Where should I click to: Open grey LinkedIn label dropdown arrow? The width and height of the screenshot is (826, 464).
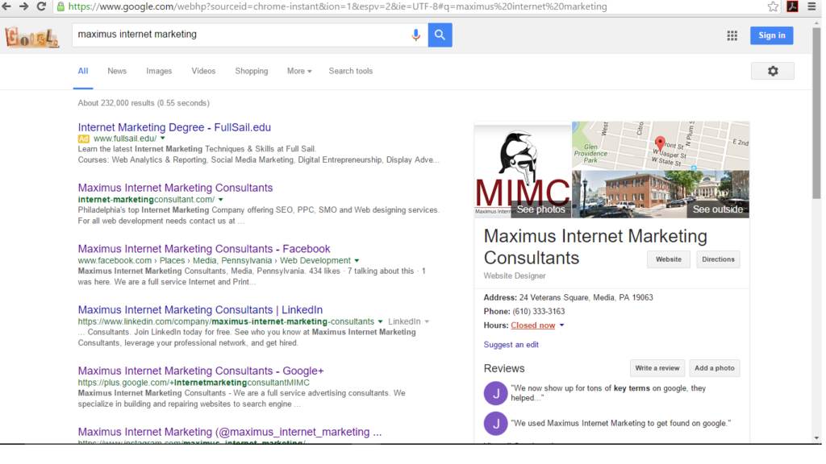tap(427, 321)
